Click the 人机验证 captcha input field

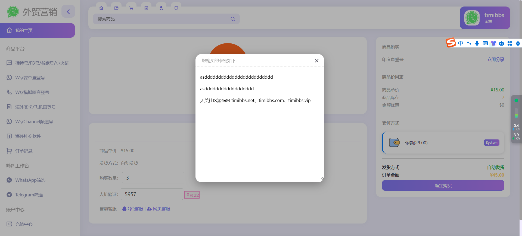[x=152, y=194]
